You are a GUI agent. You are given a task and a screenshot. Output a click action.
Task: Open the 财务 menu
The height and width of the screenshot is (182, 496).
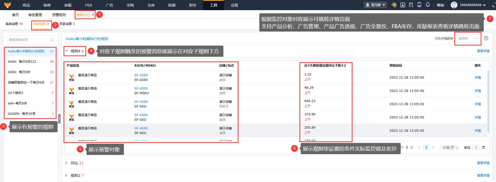[x=193, y=5]
